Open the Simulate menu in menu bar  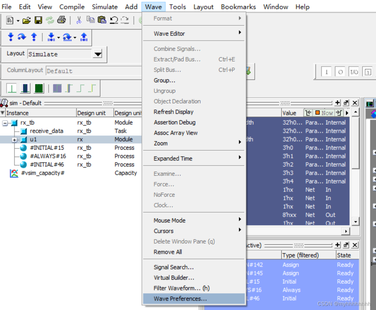tap(105, 7)
